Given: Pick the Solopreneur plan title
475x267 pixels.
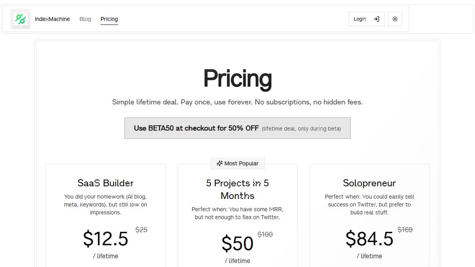Looking at the screenshot, I should (369, 183).
